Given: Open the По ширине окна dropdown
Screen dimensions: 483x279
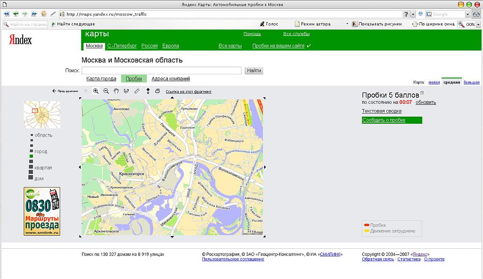Looking at the screenshot, I should click(x=434, y=24).
